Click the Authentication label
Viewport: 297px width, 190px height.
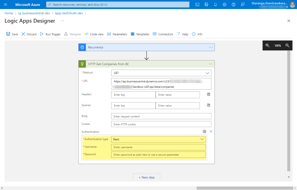tap(90, 132)
